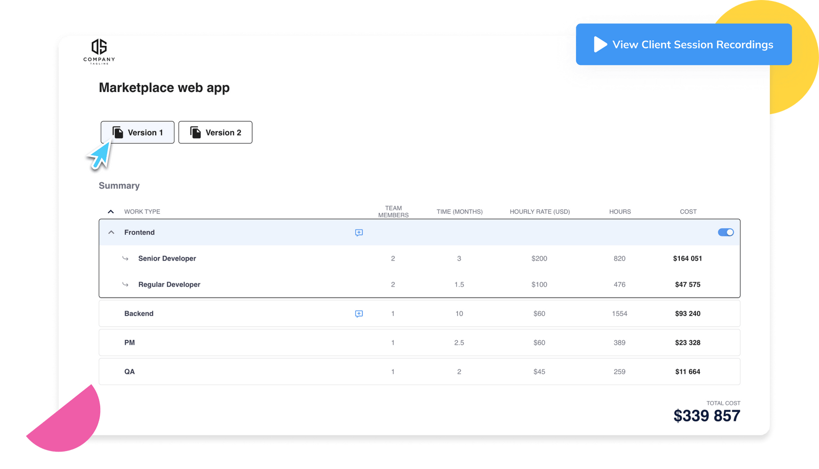Image resolution: width=819 pixels, height=469 pixels.
Task: Collapse the Frontend section chevron
Action: click(x=111, y=232)
